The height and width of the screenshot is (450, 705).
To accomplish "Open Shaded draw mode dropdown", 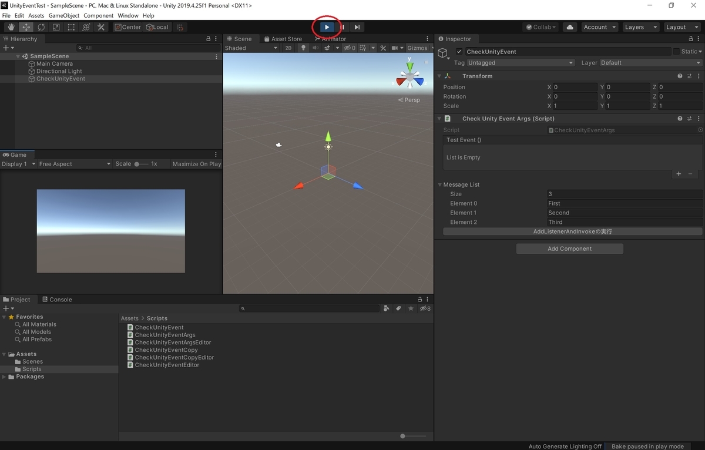I will point(251,48).
